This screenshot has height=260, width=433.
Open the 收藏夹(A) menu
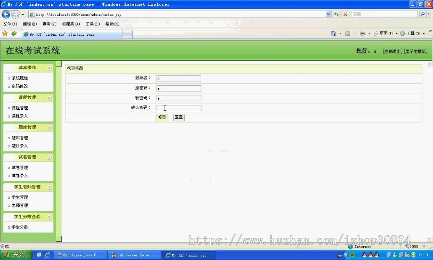coord(71,24)
